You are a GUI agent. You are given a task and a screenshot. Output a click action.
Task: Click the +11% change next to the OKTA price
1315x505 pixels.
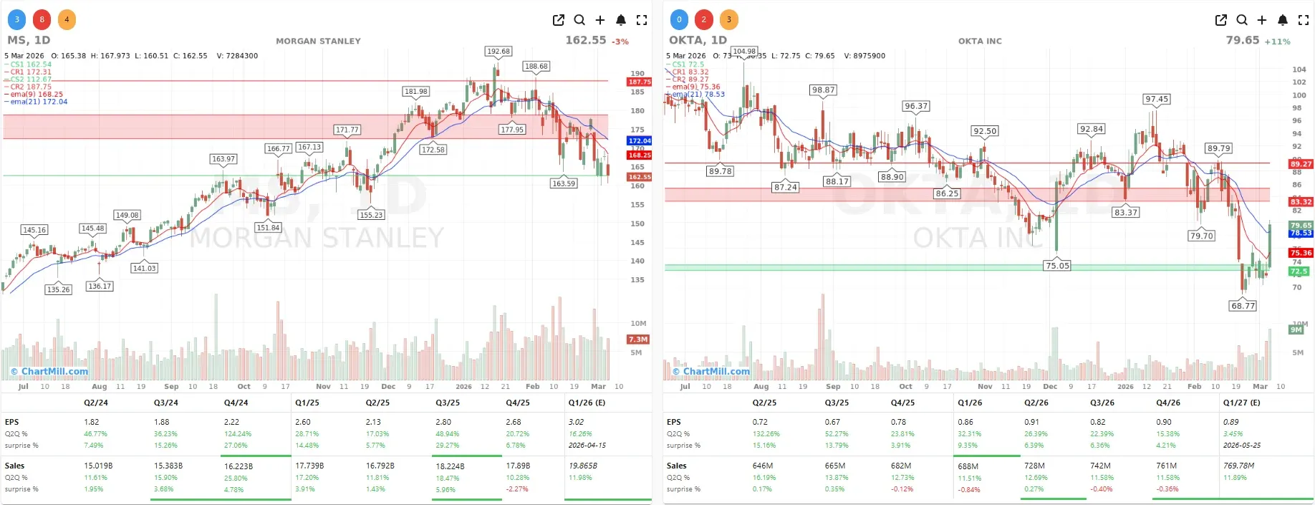pyautogui.click(x=1277, y=42)
